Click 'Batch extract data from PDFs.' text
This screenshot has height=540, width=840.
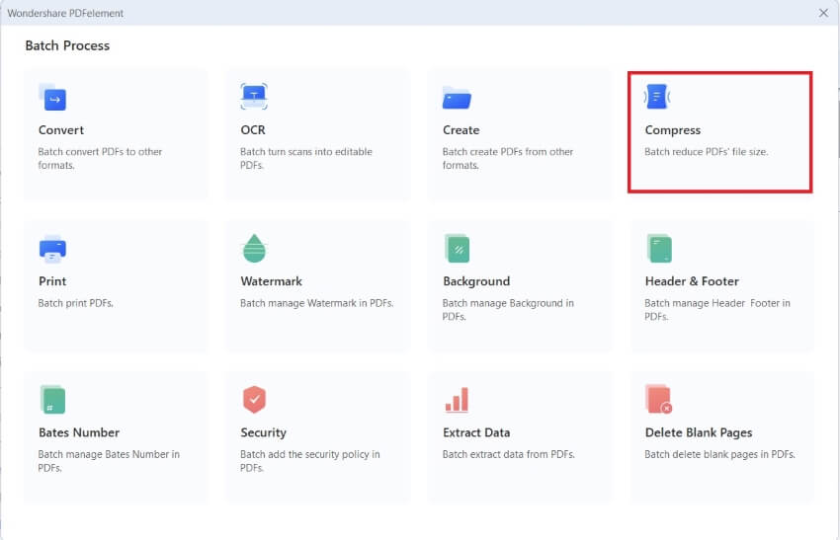click(x=508, y=454)
